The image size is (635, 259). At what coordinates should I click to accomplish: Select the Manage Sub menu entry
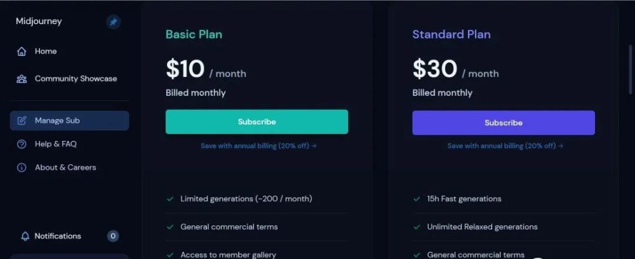pos(70,121)
